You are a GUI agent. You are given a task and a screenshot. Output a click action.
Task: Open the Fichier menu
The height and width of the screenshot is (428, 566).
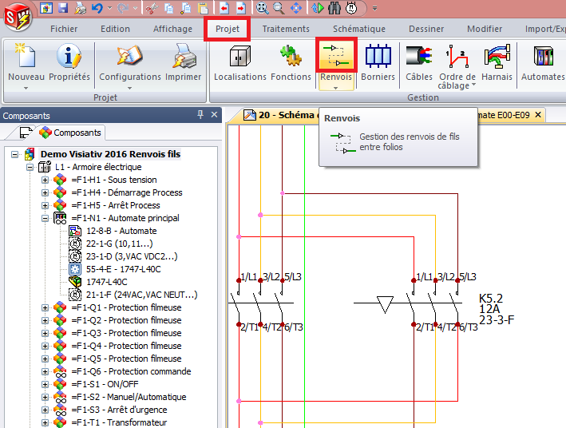[64, 29]
